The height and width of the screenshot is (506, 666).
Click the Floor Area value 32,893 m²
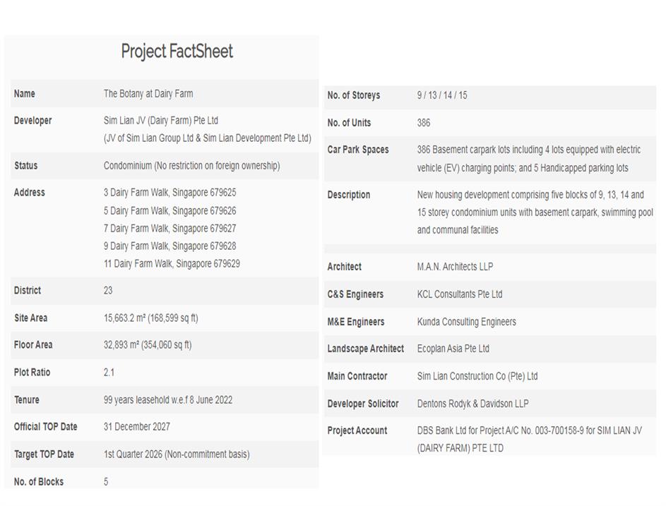click(x=148, y=345)
